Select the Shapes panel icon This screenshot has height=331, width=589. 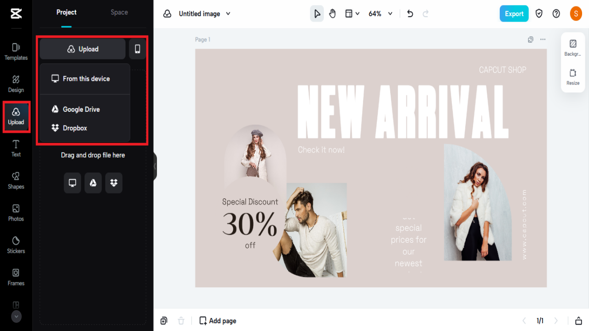16,180
